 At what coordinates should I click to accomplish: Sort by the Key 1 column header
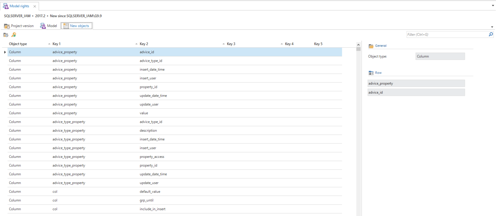56,44
